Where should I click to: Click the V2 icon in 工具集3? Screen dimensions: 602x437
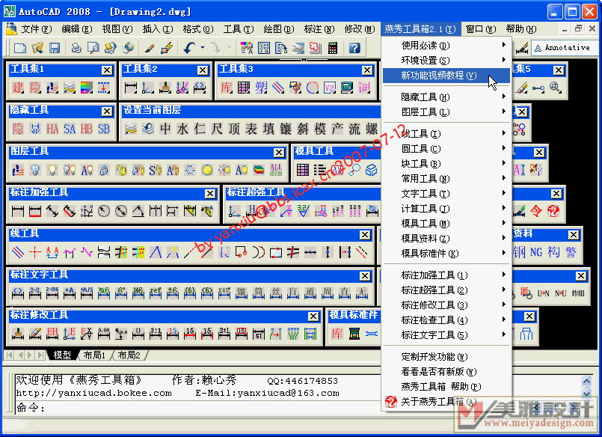(330, 88)
